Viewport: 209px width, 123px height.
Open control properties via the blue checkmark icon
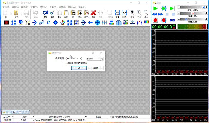click(172, 20)
